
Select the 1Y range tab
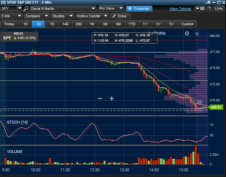[145, 24]
